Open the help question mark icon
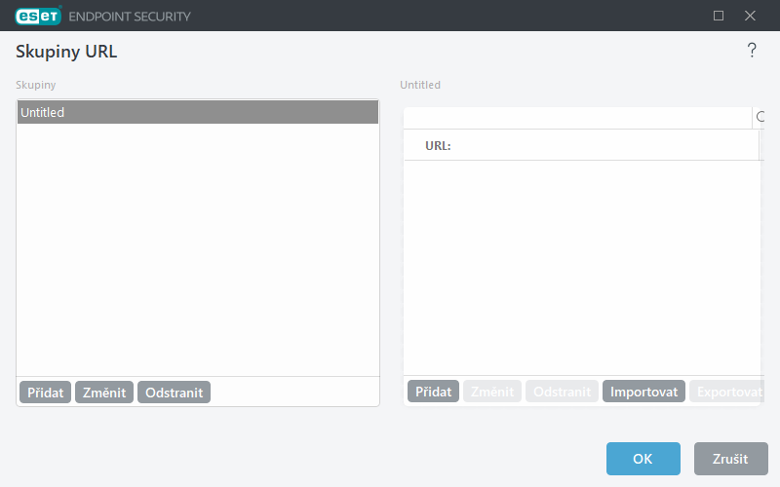This screenshot has height=487, width=780. (752, 51)
